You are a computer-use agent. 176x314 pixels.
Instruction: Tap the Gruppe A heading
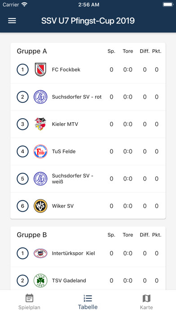click(32, 51)
